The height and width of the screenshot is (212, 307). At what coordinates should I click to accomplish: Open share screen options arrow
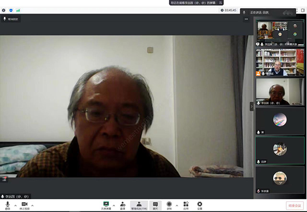pos(114,205)
